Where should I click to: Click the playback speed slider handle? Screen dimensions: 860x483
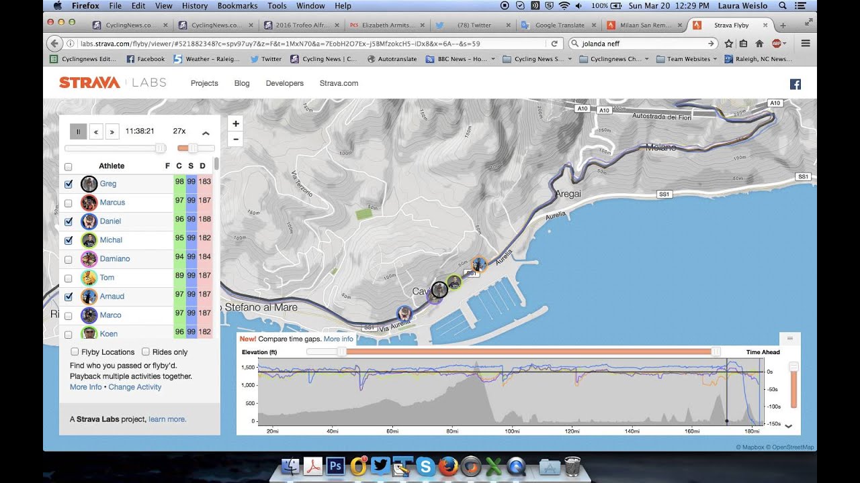tap(193, 148)
